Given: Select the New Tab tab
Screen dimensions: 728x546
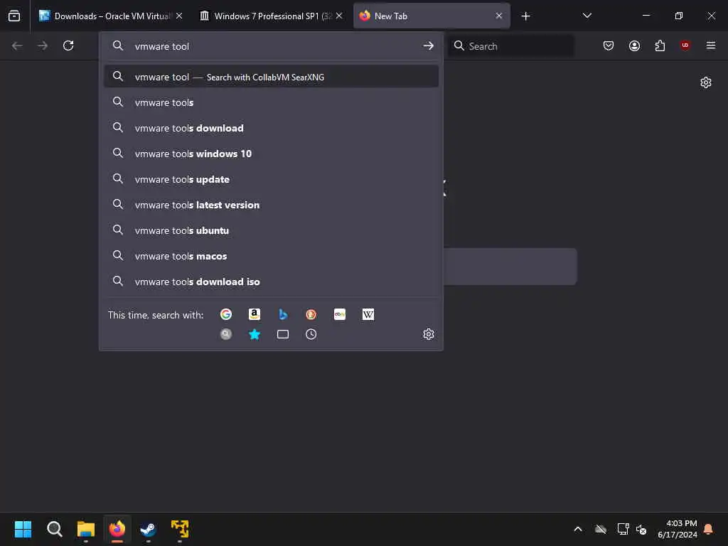Looking at the screenshot, I should click(432, 16).
